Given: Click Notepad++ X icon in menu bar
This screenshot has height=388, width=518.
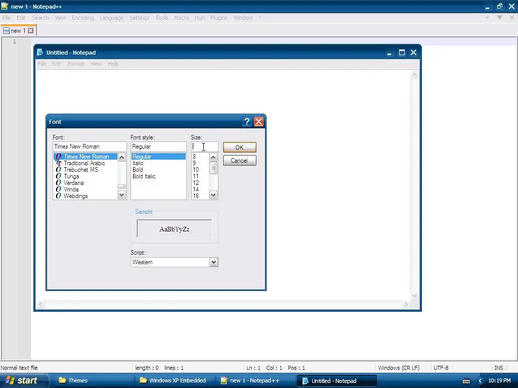Looking at the screenshot, I should (x=512, y=18).
